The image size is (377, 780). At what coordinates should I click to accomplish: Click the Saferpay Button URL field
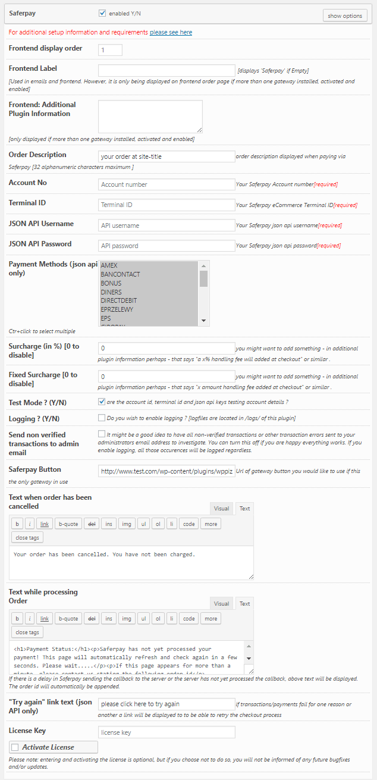166,471
